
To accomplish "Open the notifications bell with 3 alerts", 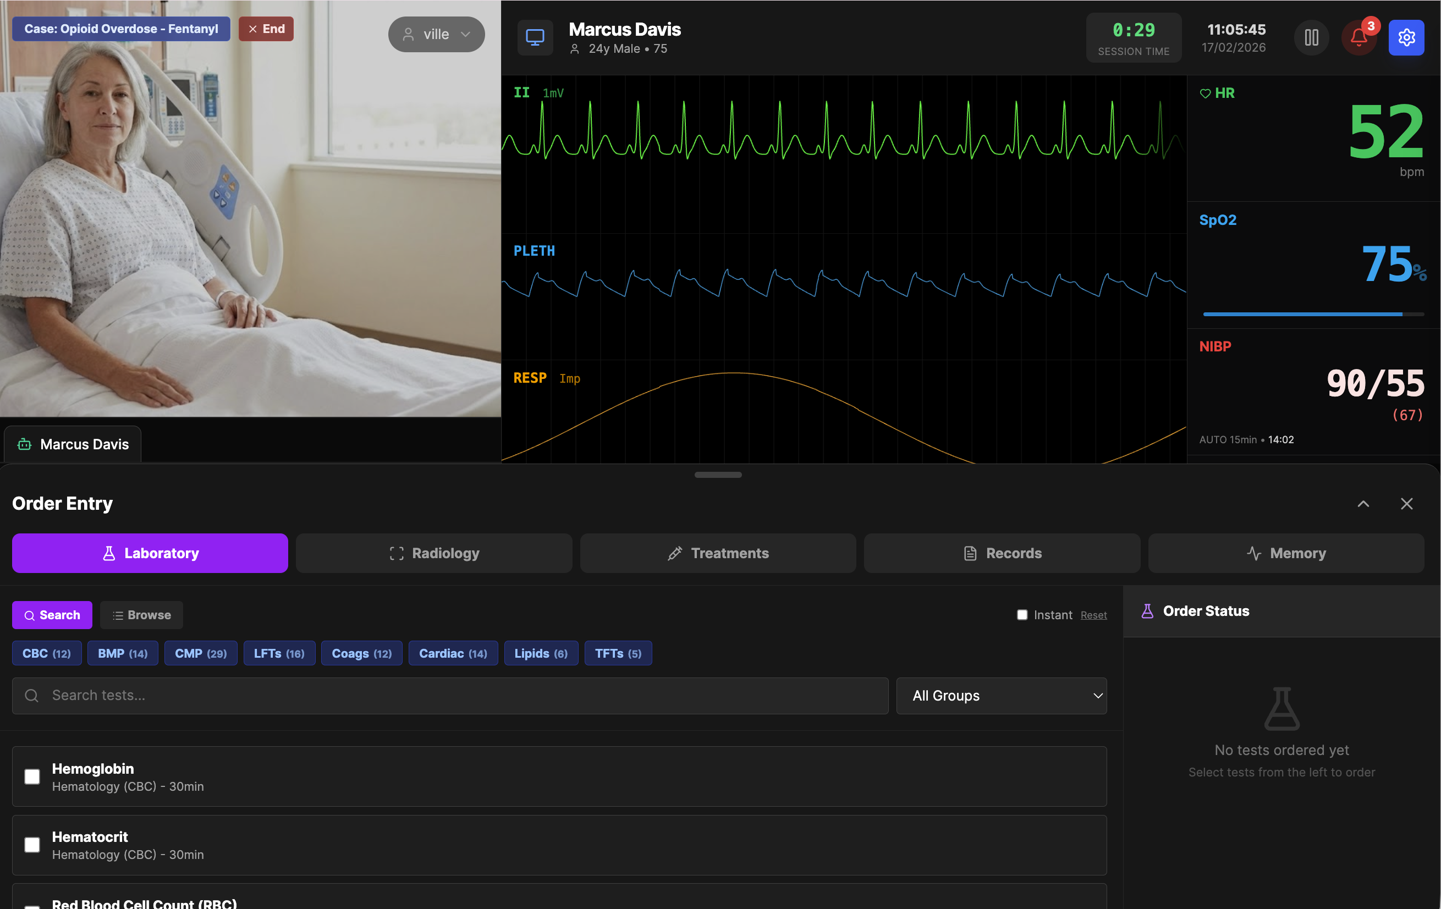I will 1358,38.
